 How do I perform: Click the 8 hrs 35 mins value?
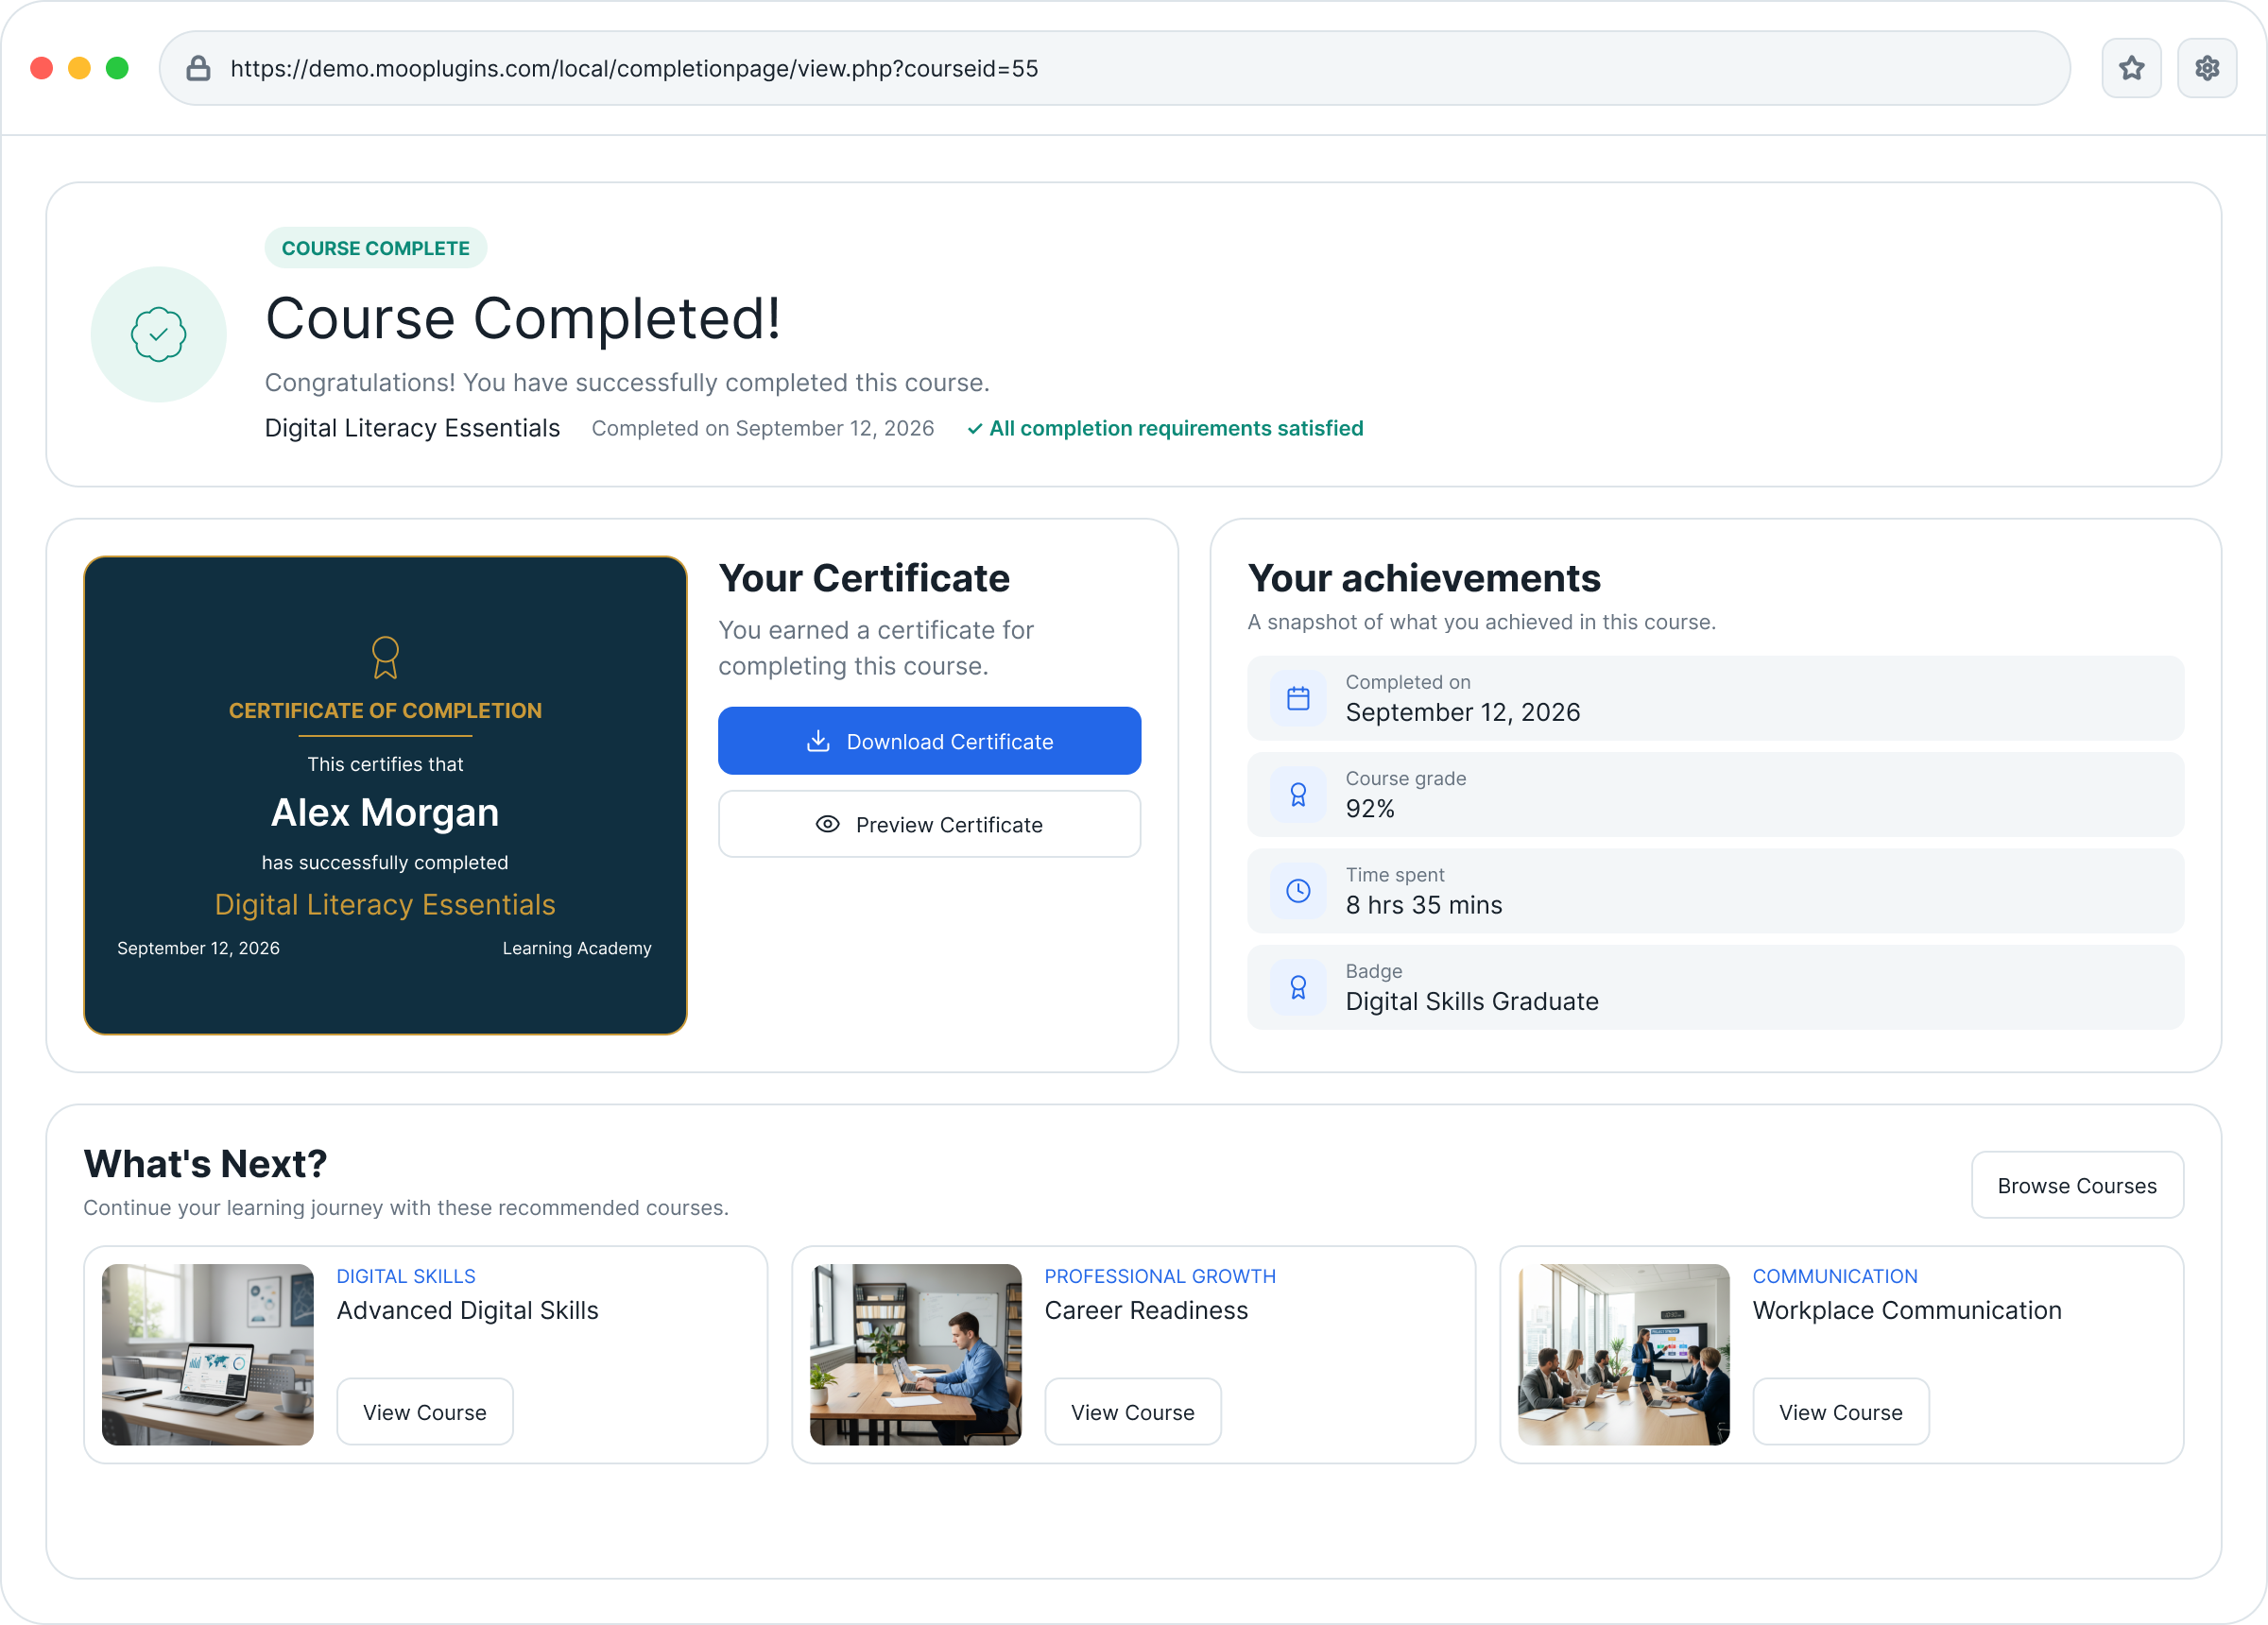pos(1424,905)
